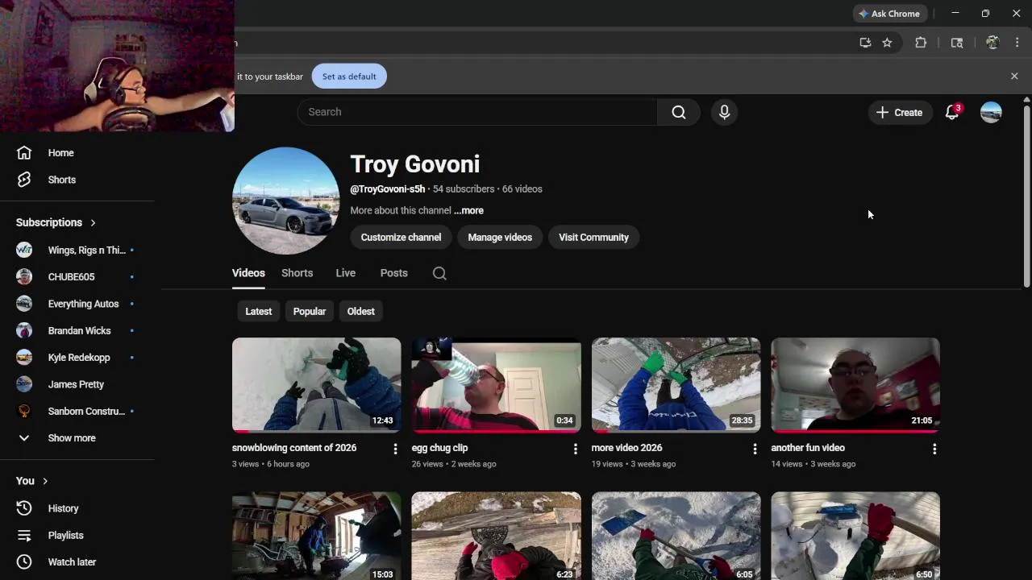Open snowblowing content of 2026 thumbnail
1032x580 pixels.
316,385
